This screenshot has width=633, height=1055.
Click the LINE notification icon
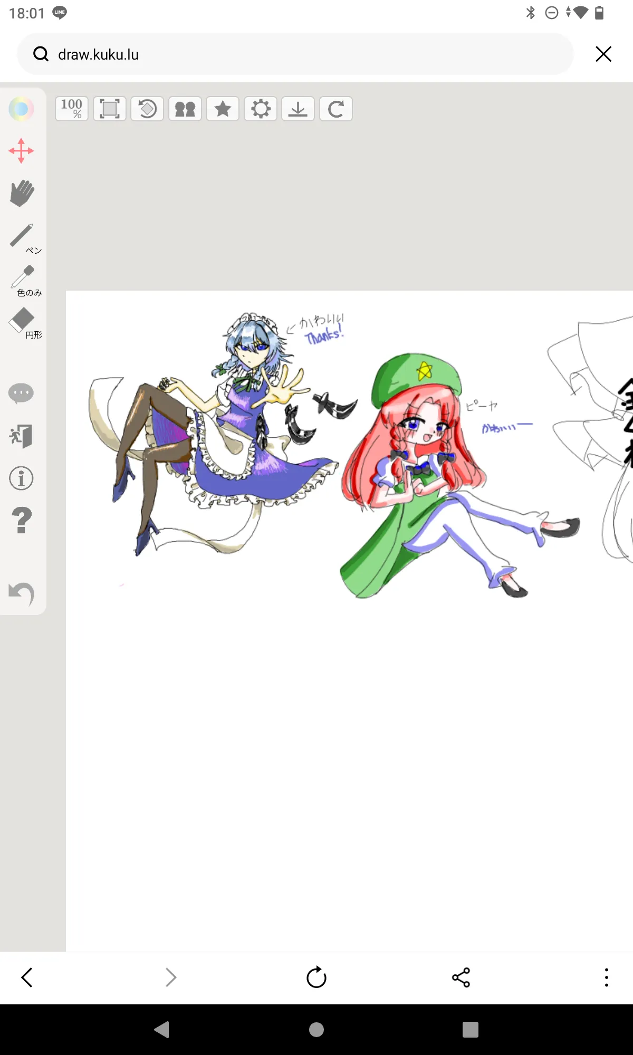[x=60, y=13]
